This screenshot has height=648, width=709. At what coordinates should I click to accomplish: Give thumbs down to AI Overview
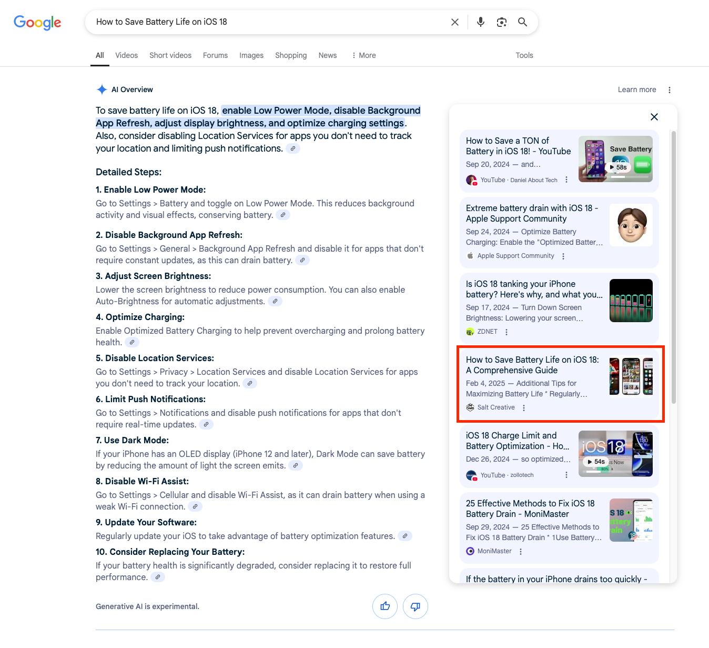pyautogui.click(x=416, y=606)
